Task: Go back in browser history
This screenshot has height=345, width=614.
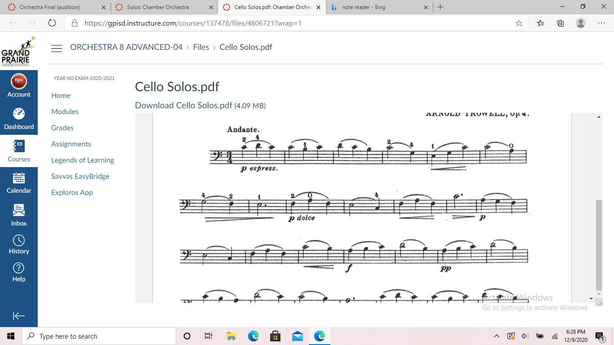Action: point(13,23)
